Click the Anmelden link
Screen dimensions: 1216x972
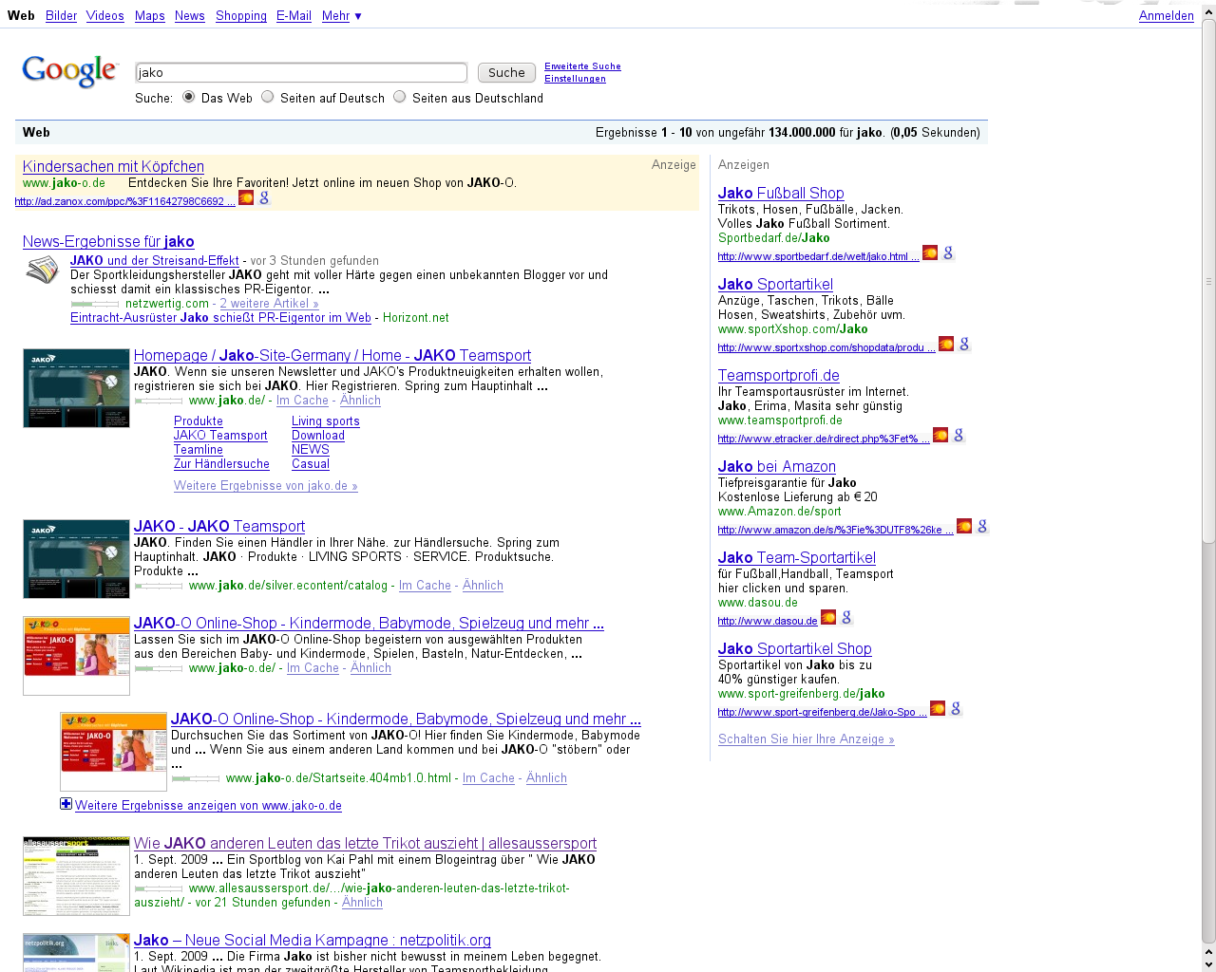(1166, 16)
